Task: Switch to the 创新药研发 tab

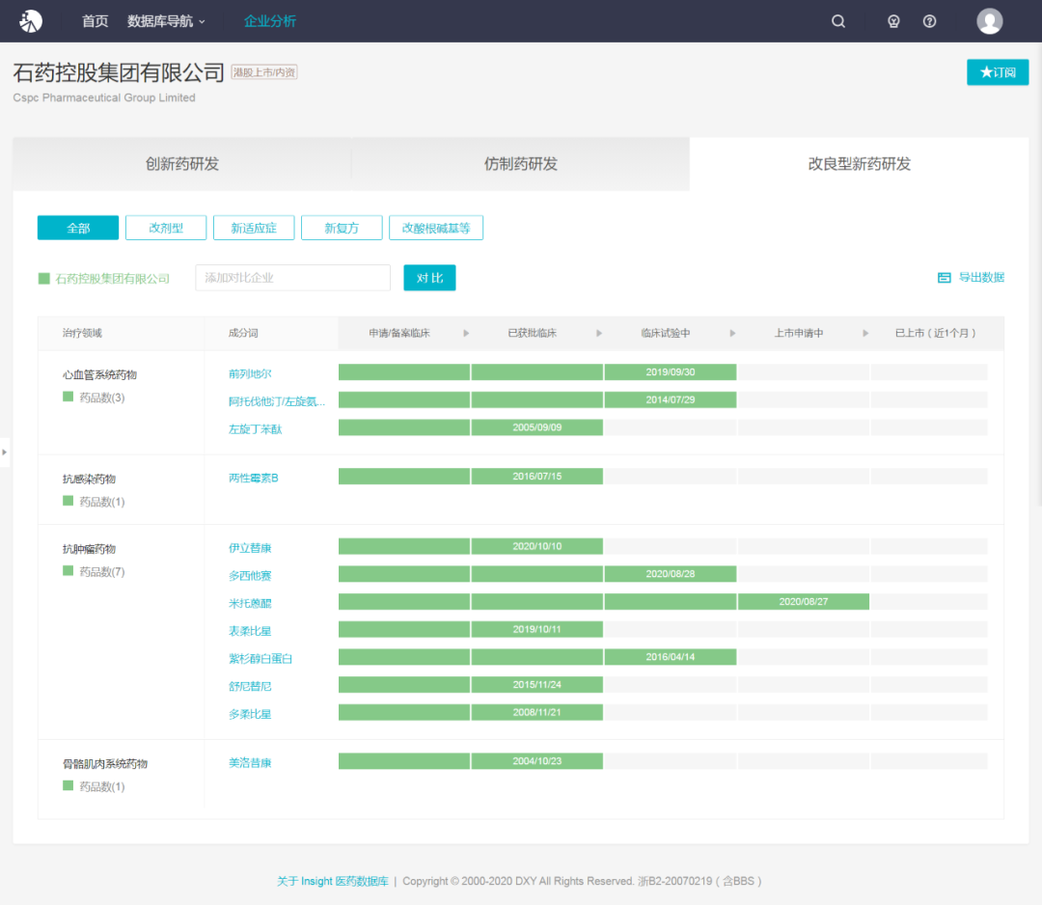Action: [x=182, y=164]
